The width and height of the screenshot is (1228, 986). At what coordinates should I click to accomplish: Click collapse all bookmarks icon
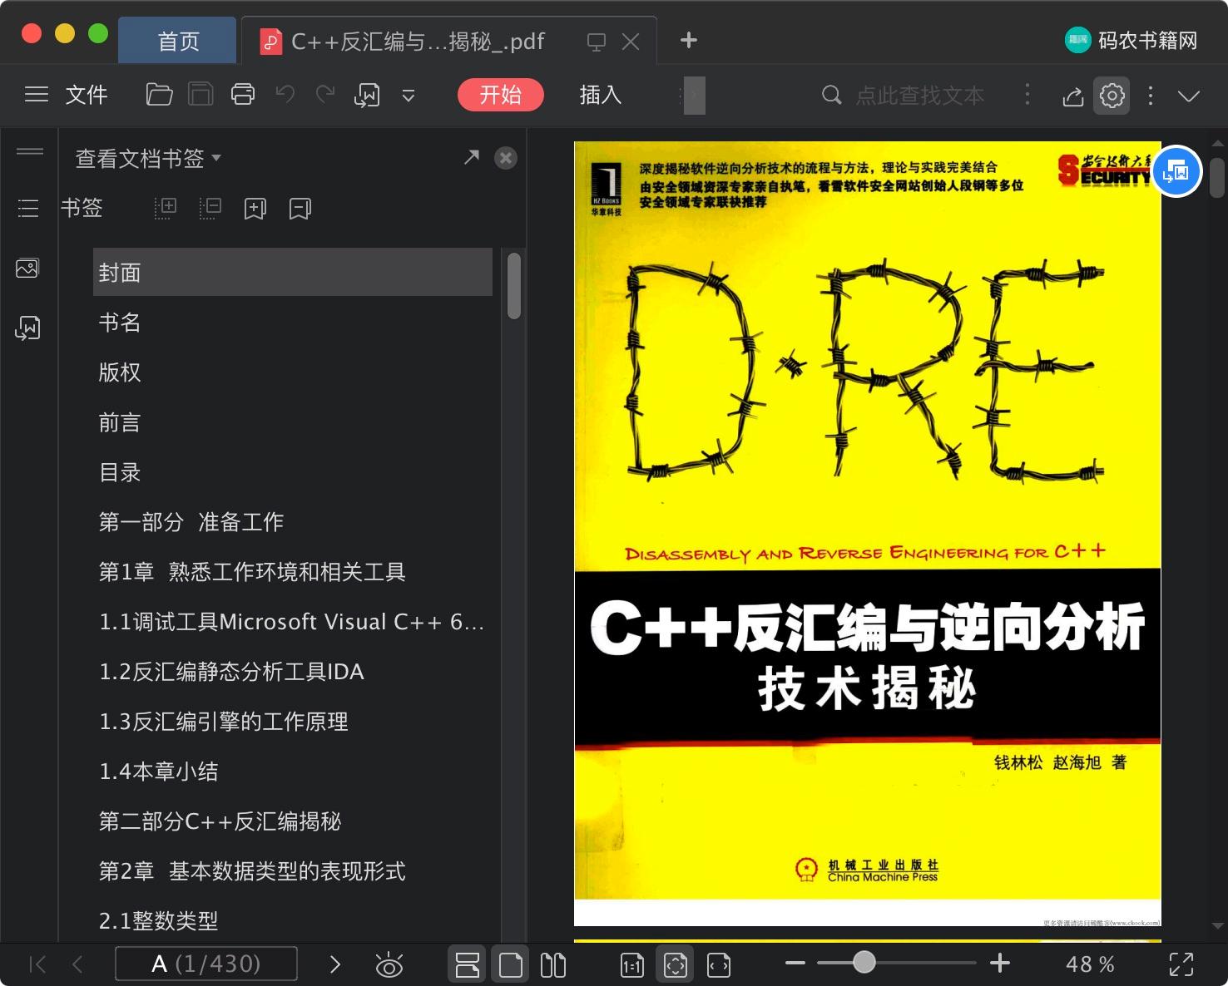[x=210, y=208]
